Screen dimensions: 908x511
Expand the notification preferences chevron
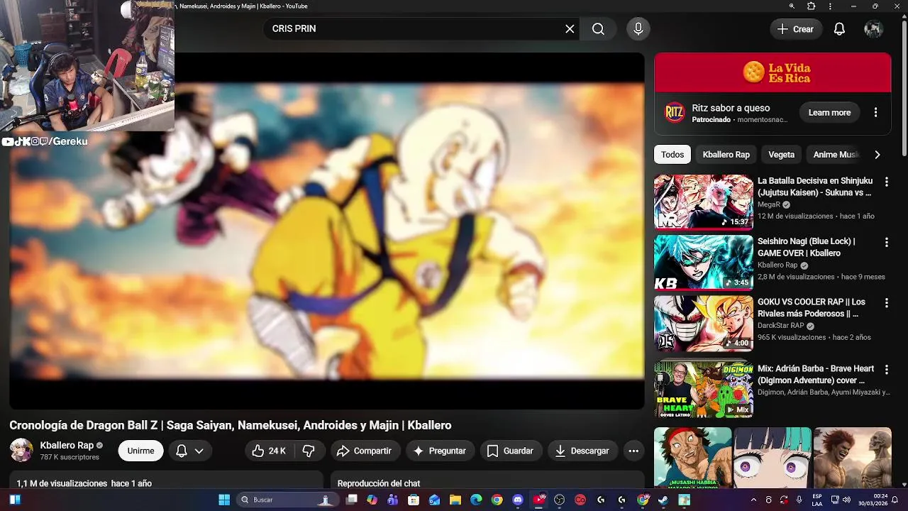click(199, 451)
